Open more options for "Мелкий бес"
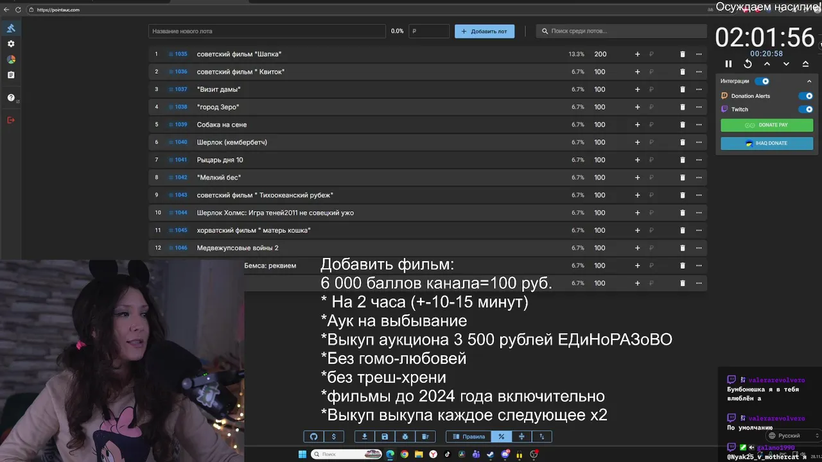 tap(698, 177)
